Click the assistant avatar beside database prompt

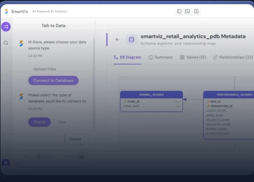(21, 96)
